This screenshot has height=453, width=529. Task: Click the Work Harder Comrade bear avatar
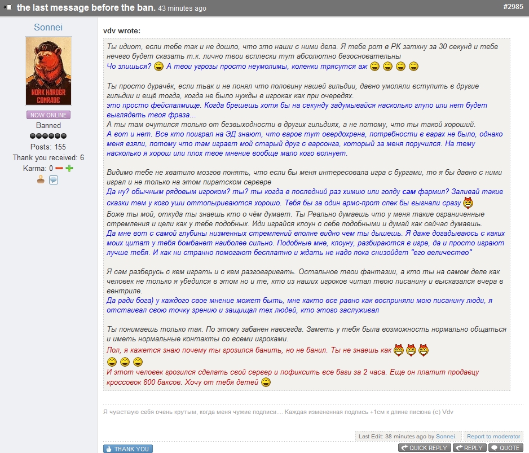pos(49,71)
